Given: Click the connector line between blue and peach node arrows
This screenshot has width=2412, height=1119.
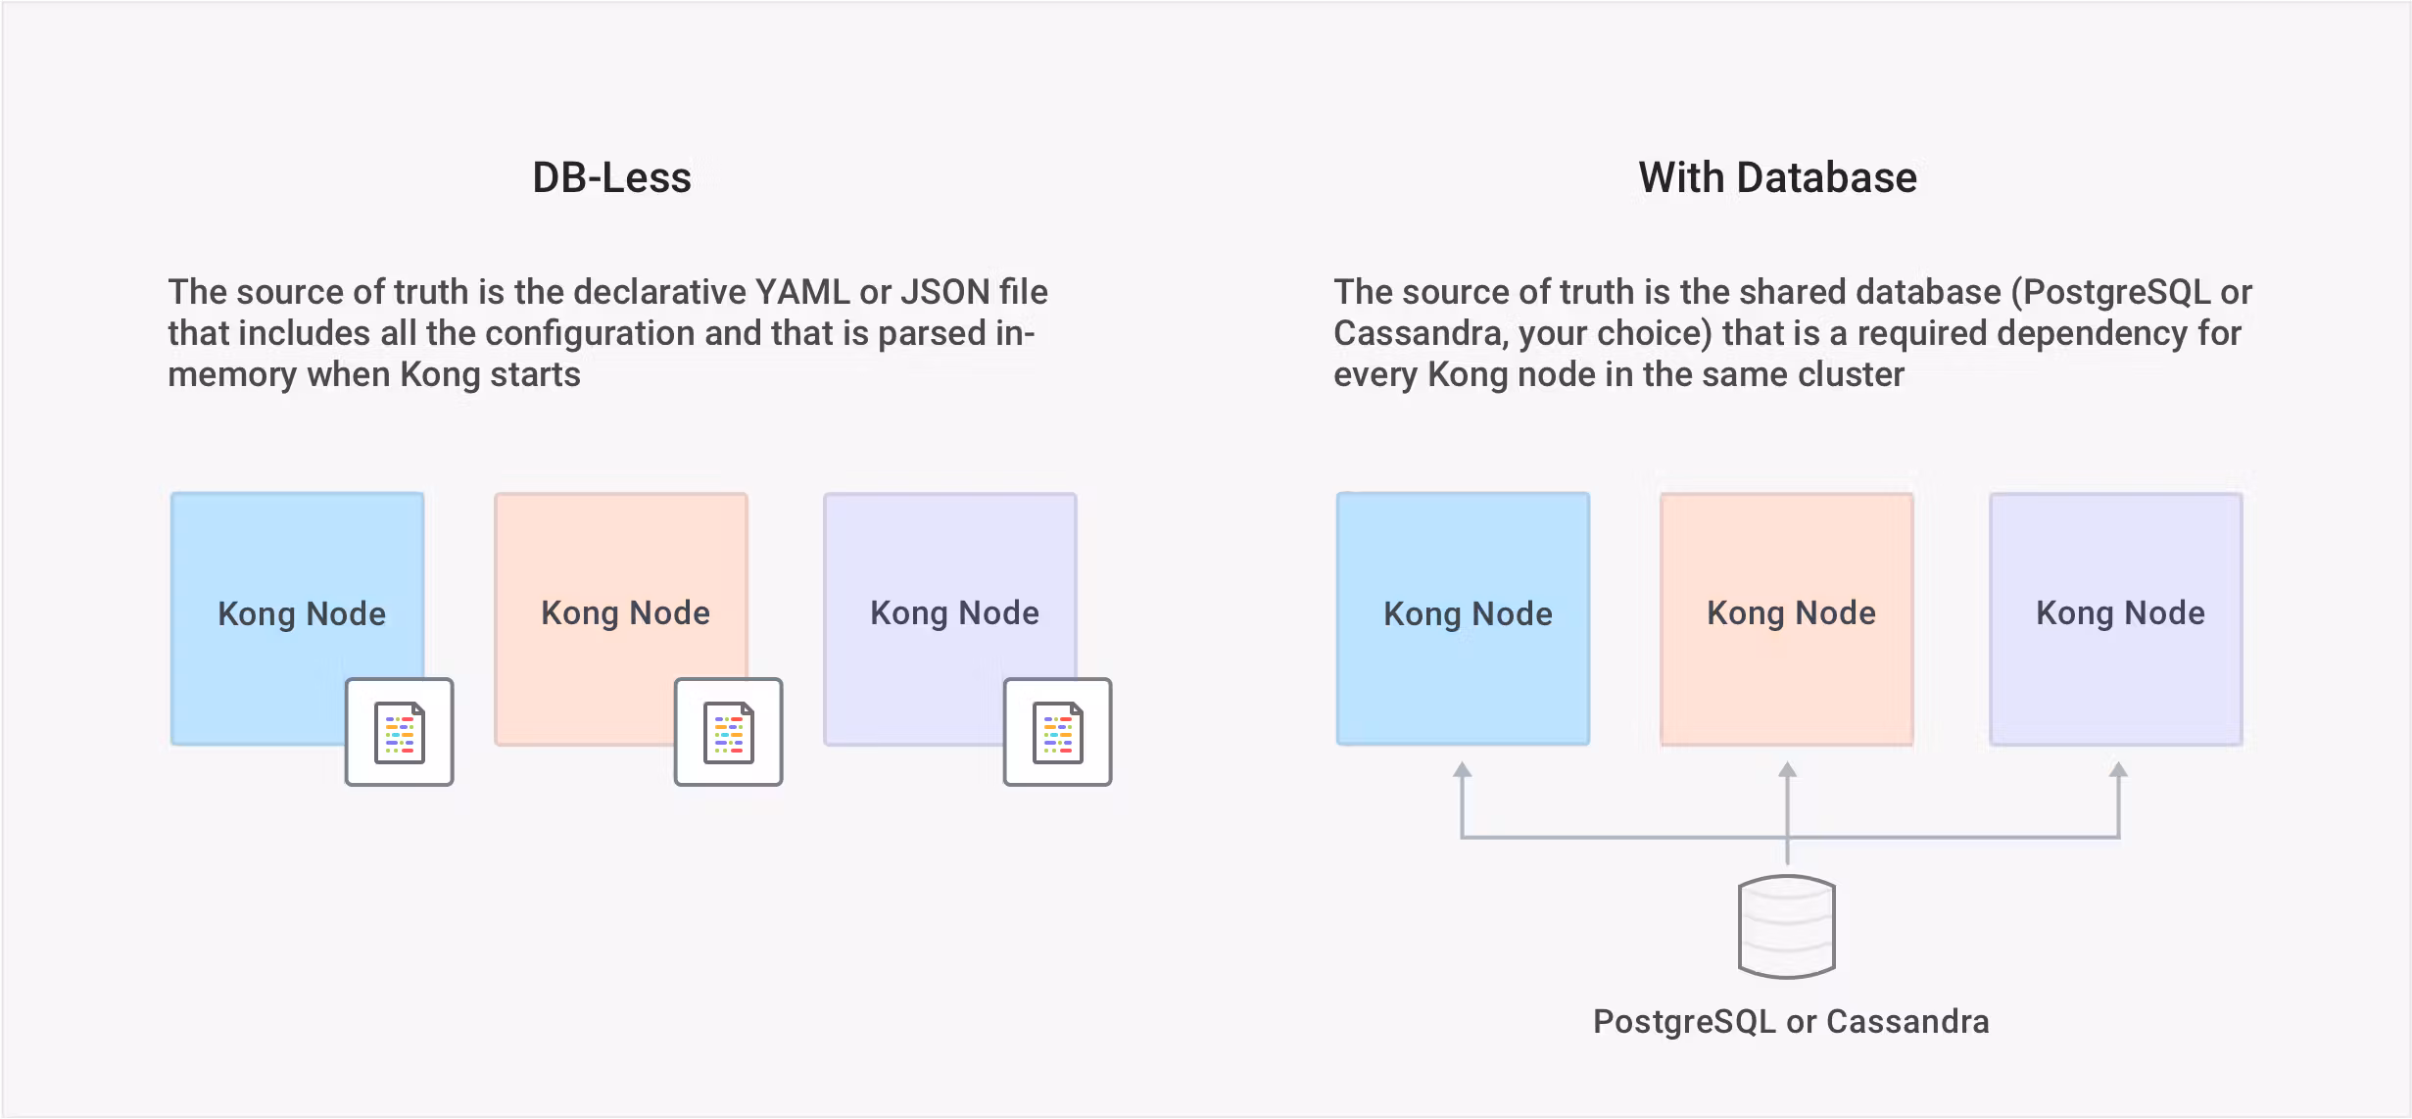Looking at the screenshot, I should [x=1624, y=837].
